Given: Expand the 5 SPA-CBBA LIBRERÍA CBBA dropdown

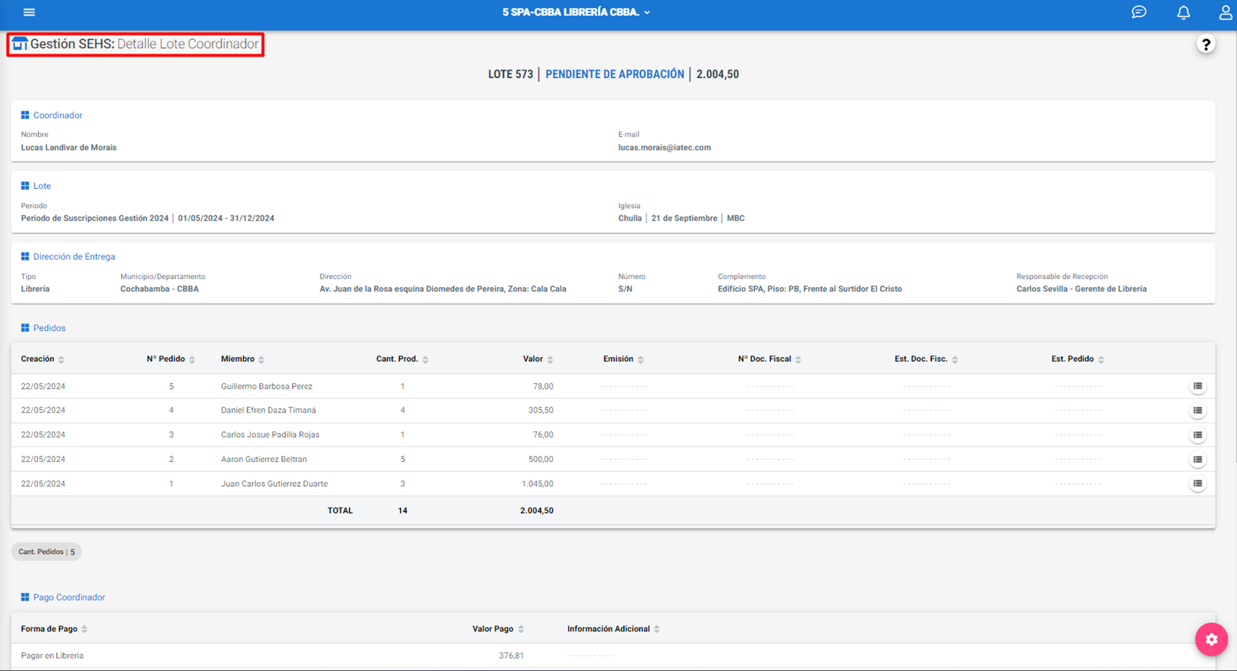Looking at the screenshot, I should [x=576, y=12].
